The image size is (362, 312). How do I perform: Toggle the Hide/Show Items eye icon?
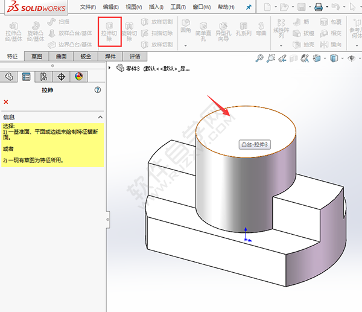coord(351,59)
